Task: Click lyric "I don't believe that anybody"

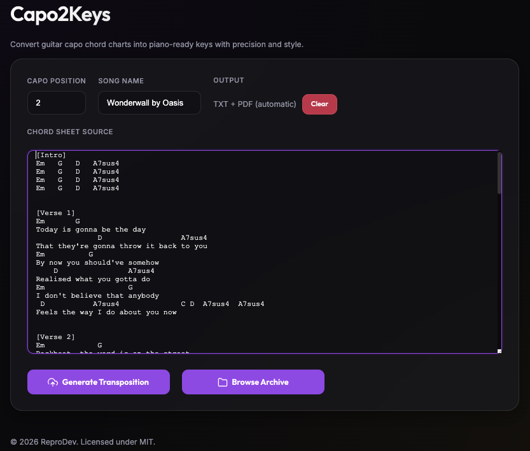Action: click(x=97, y=296)
